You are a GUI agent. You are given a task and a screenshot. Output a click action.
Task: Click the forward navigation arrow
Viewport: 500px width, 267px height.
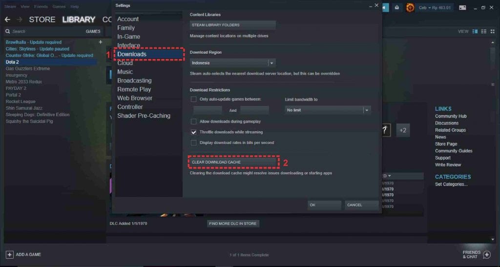point(20,20)
